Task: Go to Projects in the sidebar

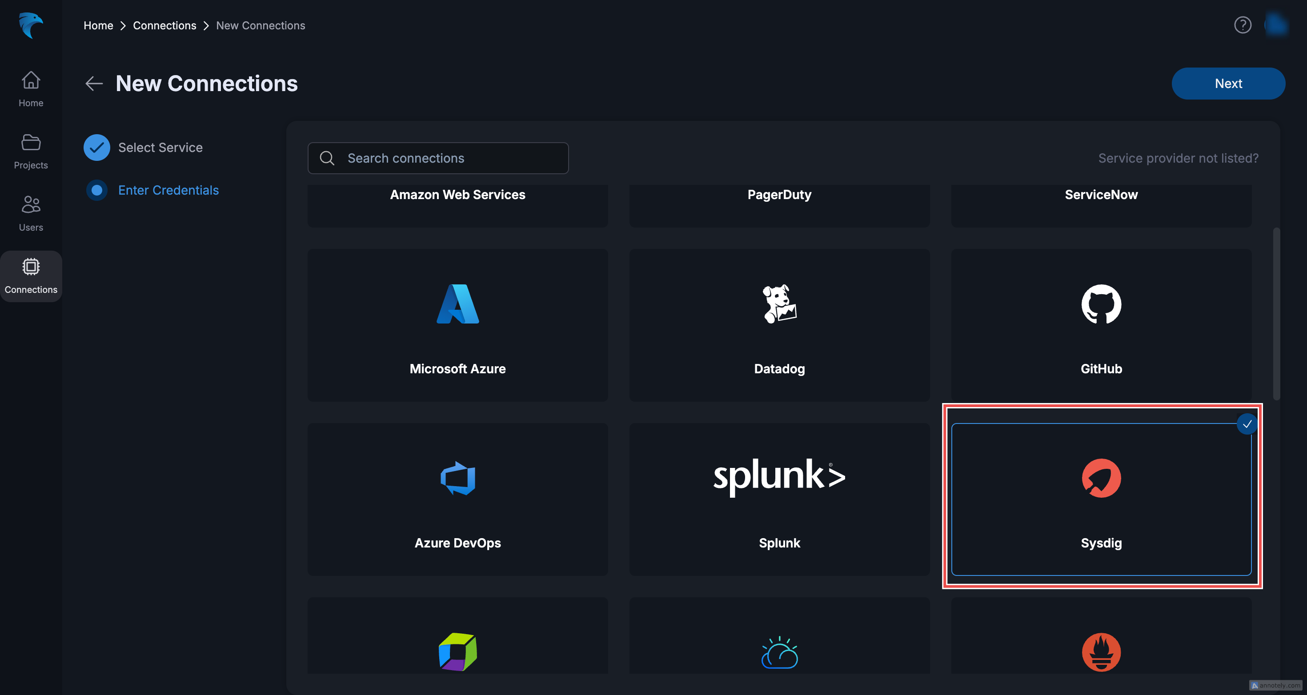Action: [31, 151]
